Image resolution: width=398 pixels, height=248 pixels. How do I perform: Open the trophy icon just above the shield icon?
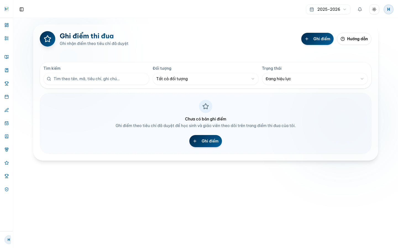(x=7, y=176)
